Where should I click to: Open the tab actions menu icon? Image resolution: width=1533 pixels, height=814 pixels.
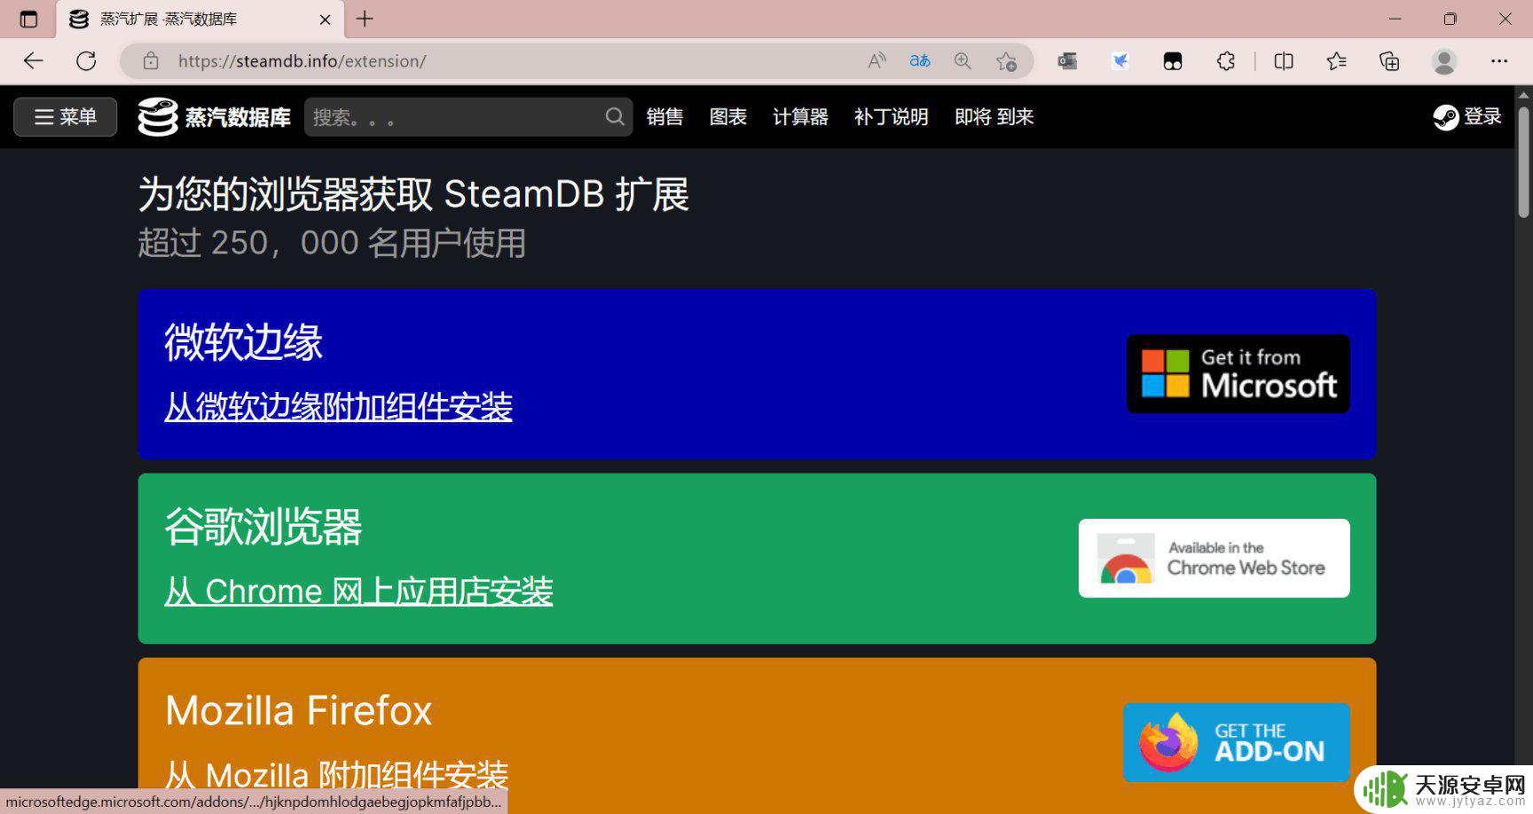pyautogui.click(x=28, y=19)
